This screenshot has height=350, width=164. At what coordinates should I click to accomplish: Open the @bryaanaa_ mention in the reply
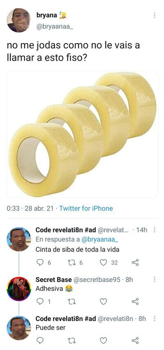point(100,239)
